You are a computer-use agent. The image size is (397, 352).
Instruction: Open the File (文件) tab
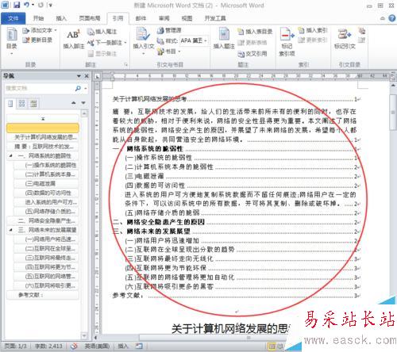(13, 18)
